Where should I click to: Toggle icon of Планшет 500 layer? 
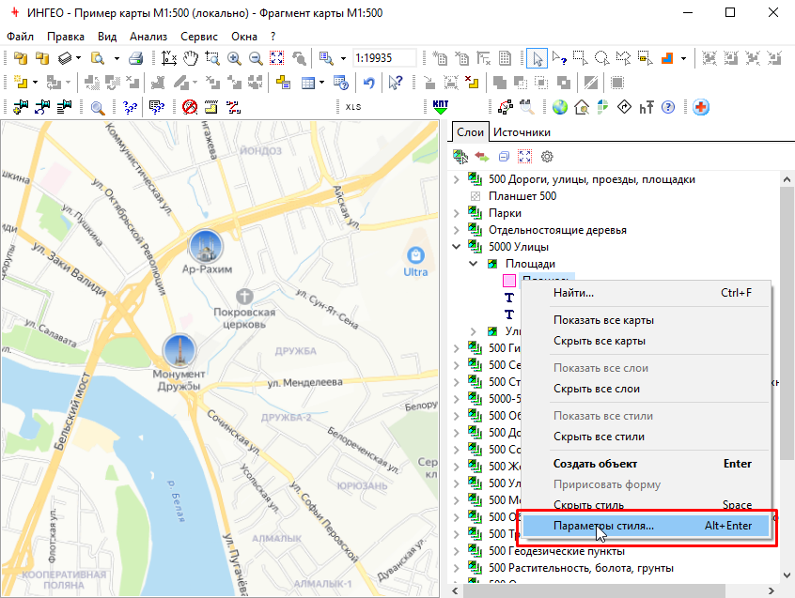[x=475, y=196]
